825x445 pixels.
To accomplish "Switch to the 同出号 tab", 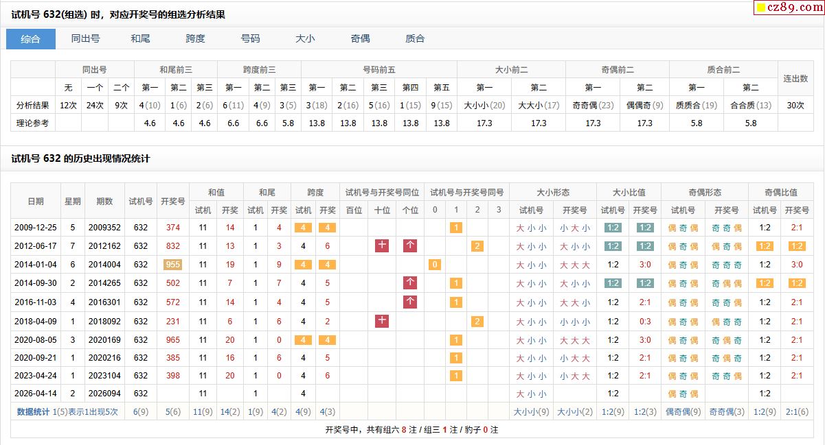I will tap(85, 39).
